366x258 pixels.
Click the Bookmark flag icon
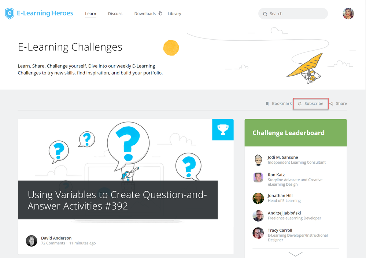pyautogui.click(x=267, y=104)
